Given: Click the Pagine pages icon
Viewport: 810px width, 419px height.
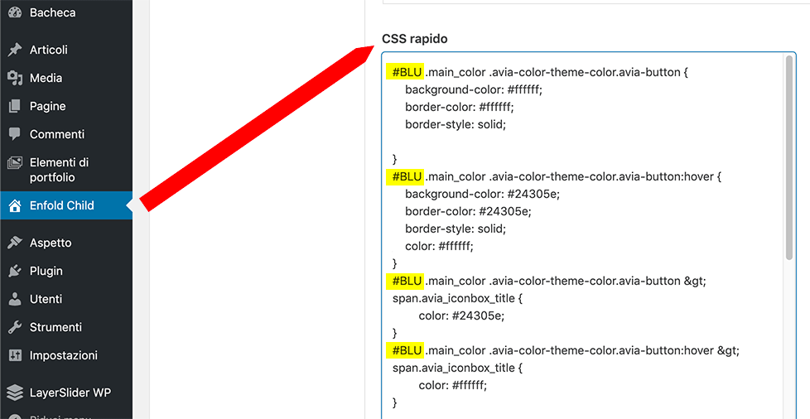Looking at the screenshot, I should (15, 106).
